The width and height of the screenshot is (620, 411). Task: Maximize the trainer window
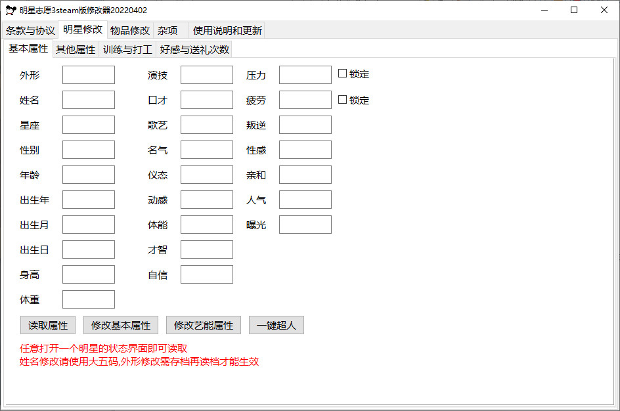[x=574, y=10]
